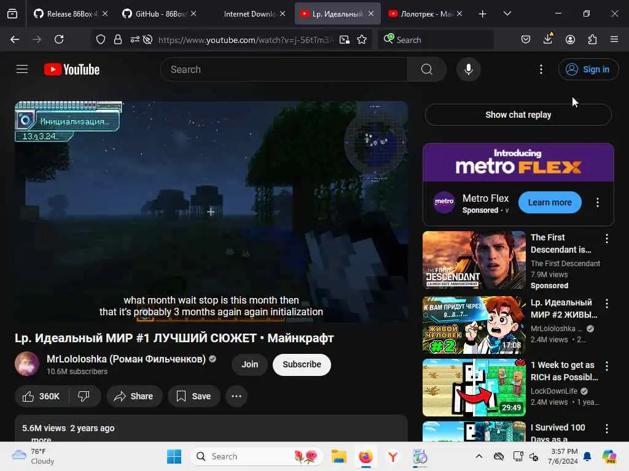This screenshot has height=471, width=629.
Task: Click Show chat replay
Action: coord(518,115)
